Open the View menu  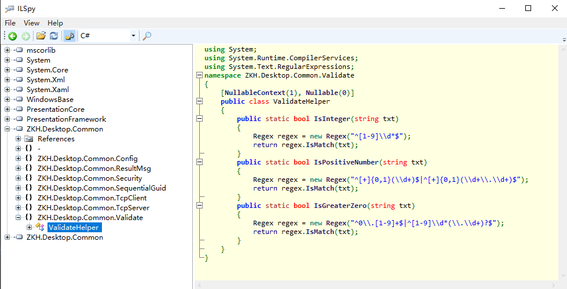[31, 23]
